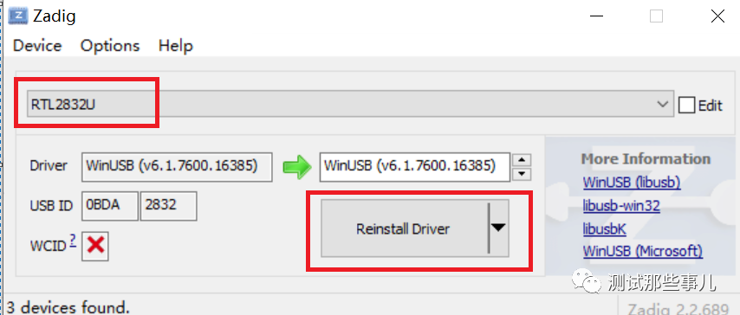740x315 pixels.
Task: Enable the Edit checkbox
Action: pyautogui.click(x=686, y=105)
